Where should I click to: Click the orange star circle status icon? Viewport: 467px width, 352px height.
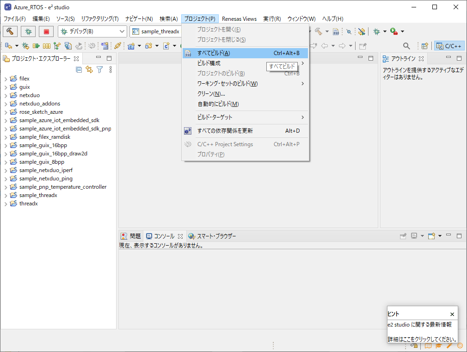coord(460,346)
